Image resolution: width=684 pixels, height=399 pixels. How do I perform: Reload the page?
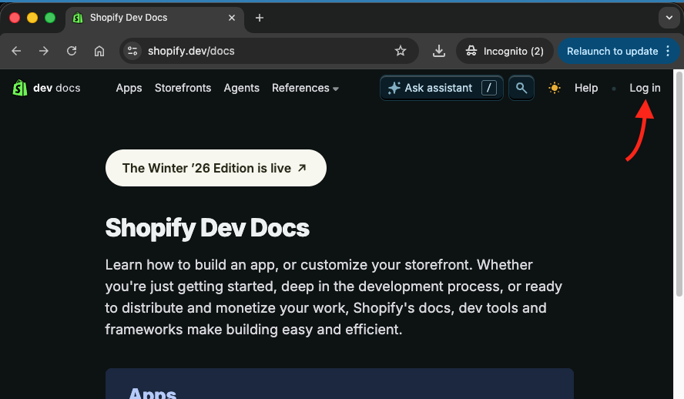tap(72, 51)
